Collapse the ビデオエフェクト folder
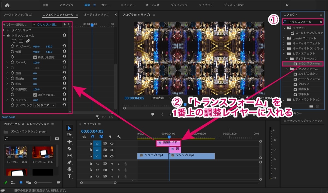The height and width of the screenshot is (193, 328). point(284,53)
